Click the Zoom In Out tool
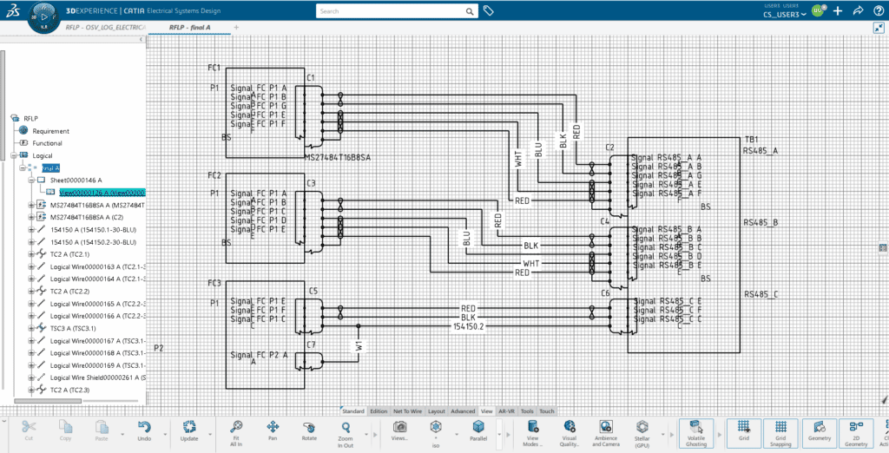Screen dimensions: 889x453 click(x=346, y=427)
